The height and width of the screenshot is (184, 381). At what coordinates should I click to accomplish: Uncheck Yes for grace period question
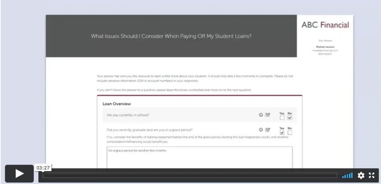point(282,133)
